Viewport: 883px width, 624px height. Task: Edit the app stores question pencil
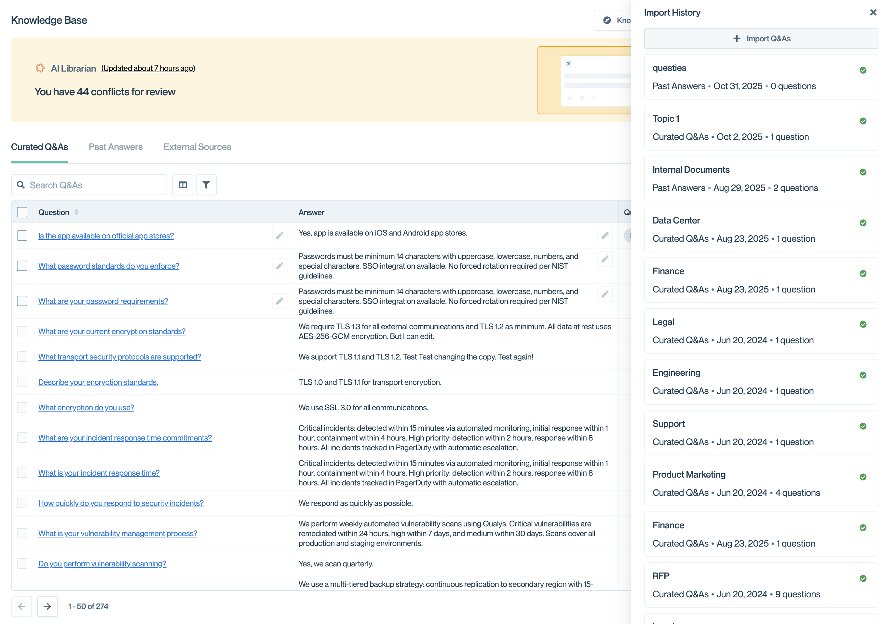coord(279,235)
